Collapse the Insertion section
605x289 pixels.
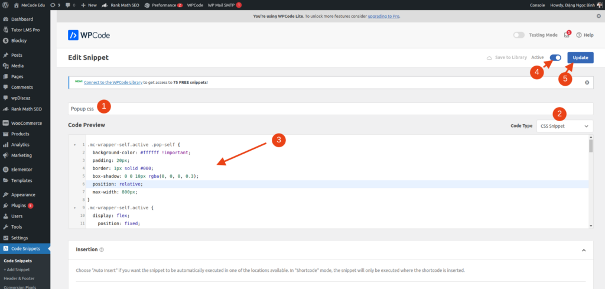click(x=584, y=250)
